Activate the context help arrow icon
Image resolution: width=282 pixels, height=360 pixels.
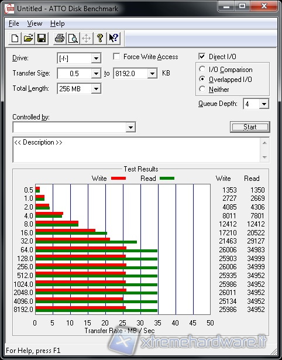point(114,38)
